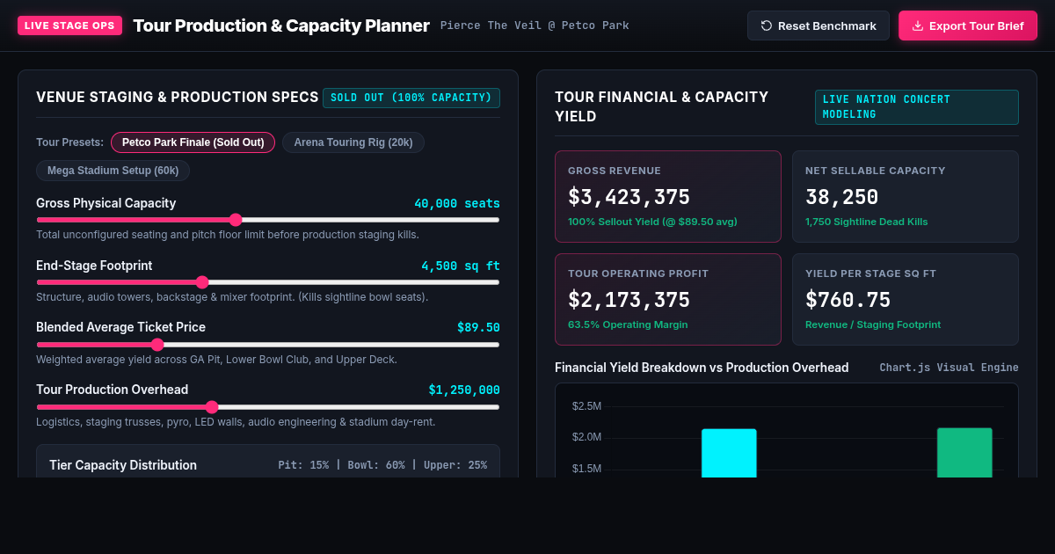This screenshot has width=1055, height=554.
Task: Click the 1,750 Sightline Dead Kills text
Action: click(x=866, y=222)
